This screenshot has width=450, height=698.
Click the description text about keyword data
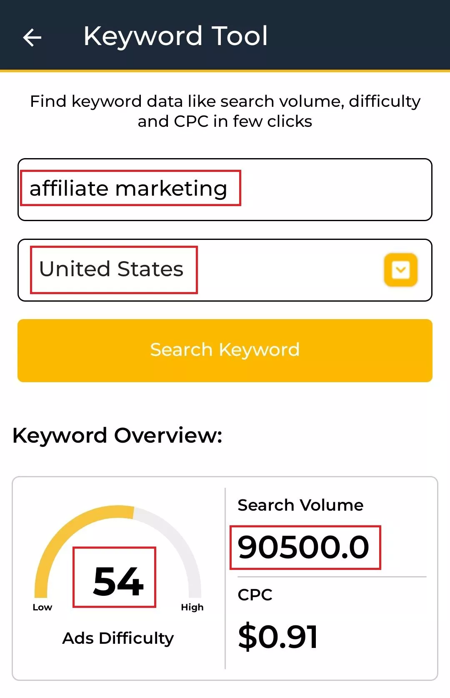(x=225, y=111)
